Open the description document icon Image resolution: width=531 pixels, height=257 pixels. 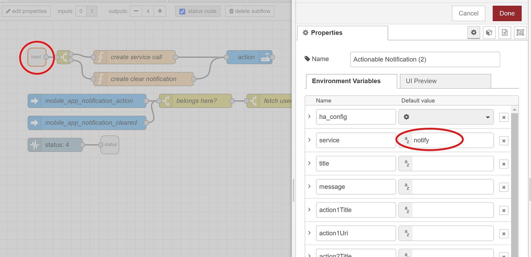point(504,33)
